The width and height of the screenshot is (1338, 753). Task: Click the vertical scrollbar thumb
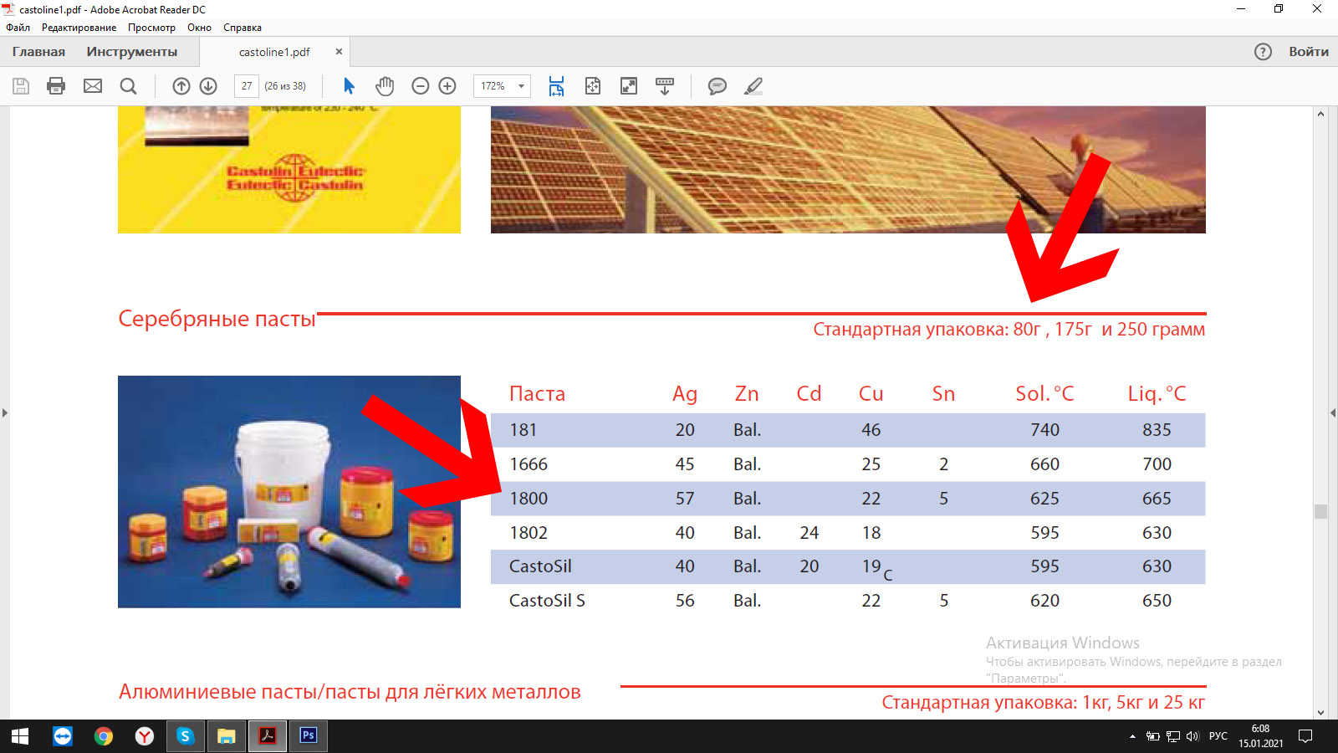tap(1321, 511)
